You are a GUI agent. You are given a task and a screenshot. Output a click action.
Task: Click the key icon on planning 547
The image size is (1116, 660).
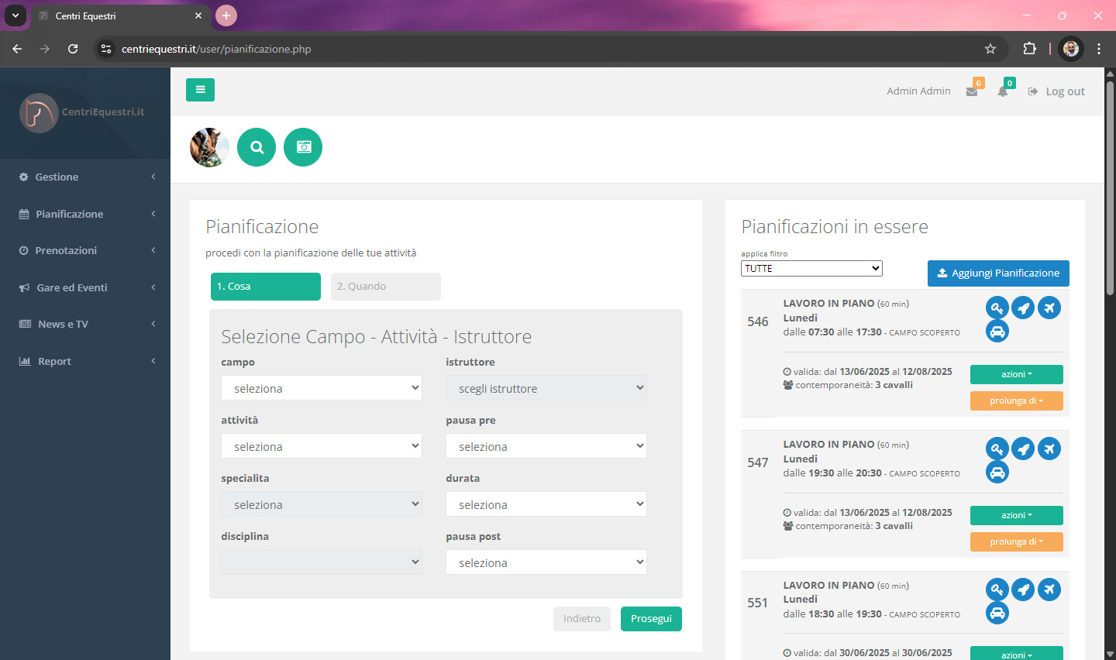[997, 449]
